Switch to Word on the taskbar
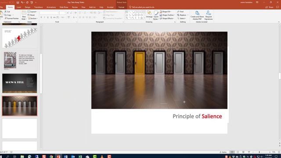Viewport: 281px width, 158px height. coord(66,156)
